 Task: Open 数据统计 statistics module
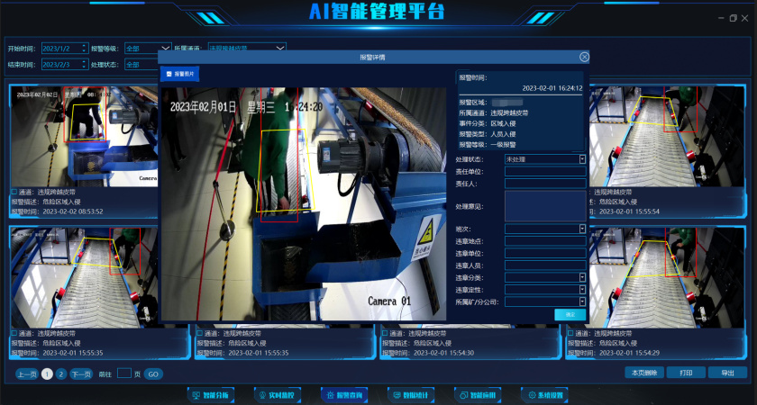(410, 395)
